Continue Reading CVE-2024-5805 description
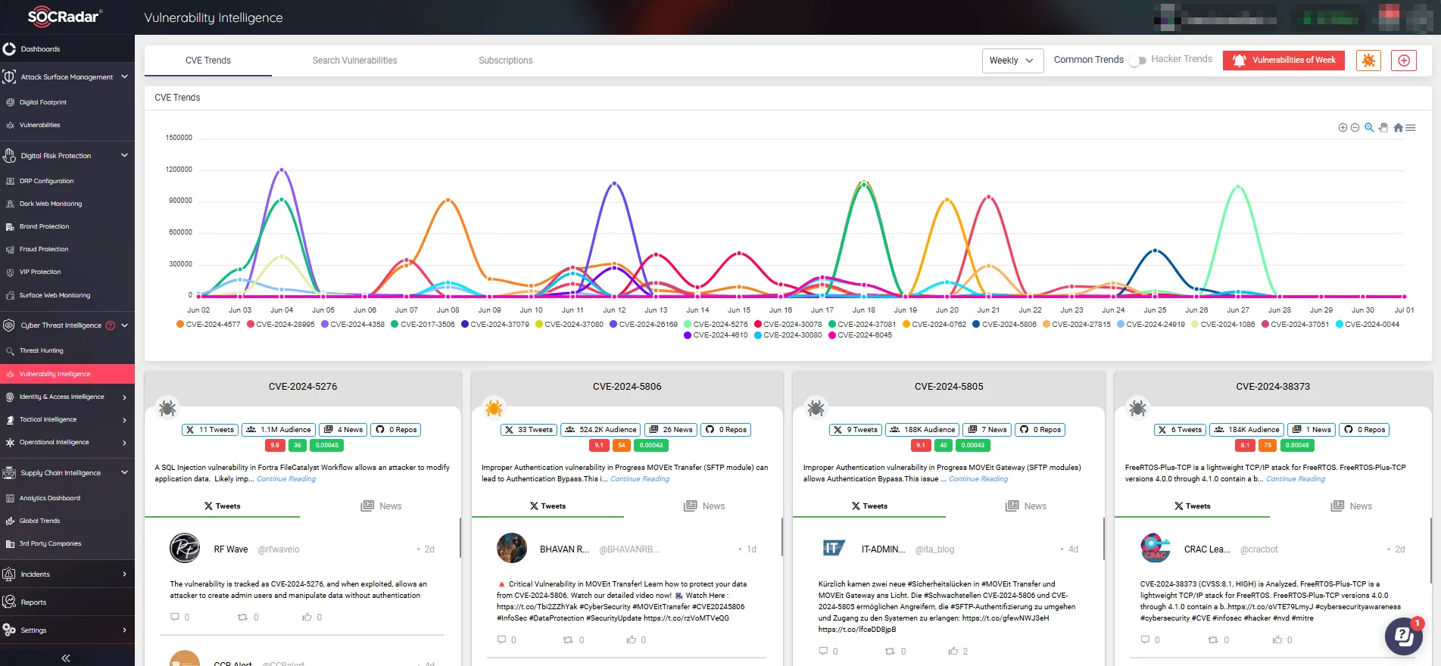This screenshot has height=666, width=1441. tap(978, 479)
